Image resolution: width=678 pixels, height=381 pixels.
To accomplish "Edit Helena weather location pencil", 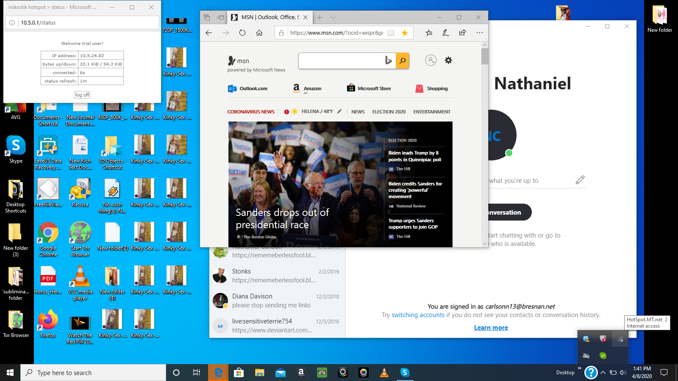I will click(339, 111).
